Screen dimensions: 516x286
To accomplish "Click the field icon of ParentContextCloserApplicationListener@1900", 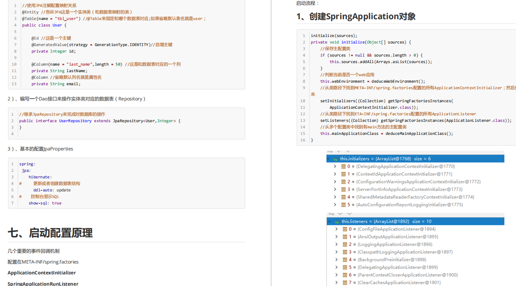I will [345, 275].
